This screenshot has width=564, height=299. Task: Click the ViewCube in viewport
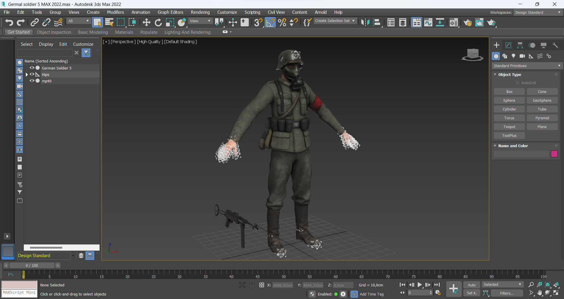click(x=473, y=55)
